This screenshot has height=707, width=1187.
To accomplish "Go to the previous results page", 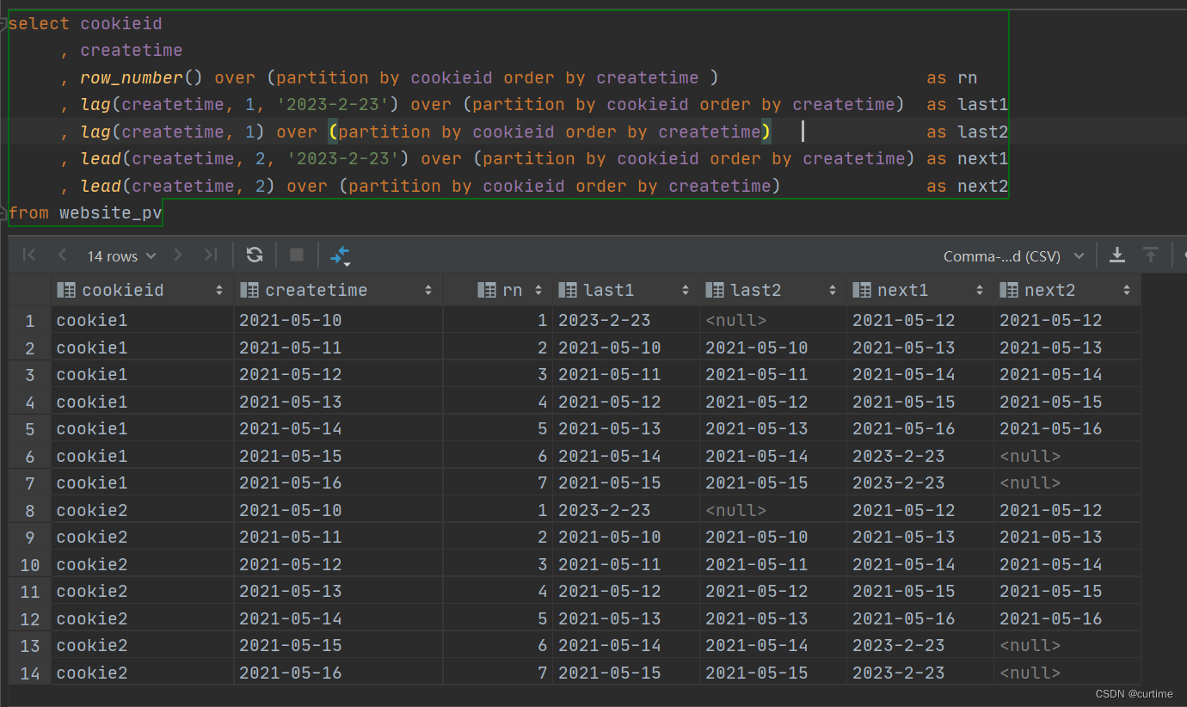I will (62, 255).
